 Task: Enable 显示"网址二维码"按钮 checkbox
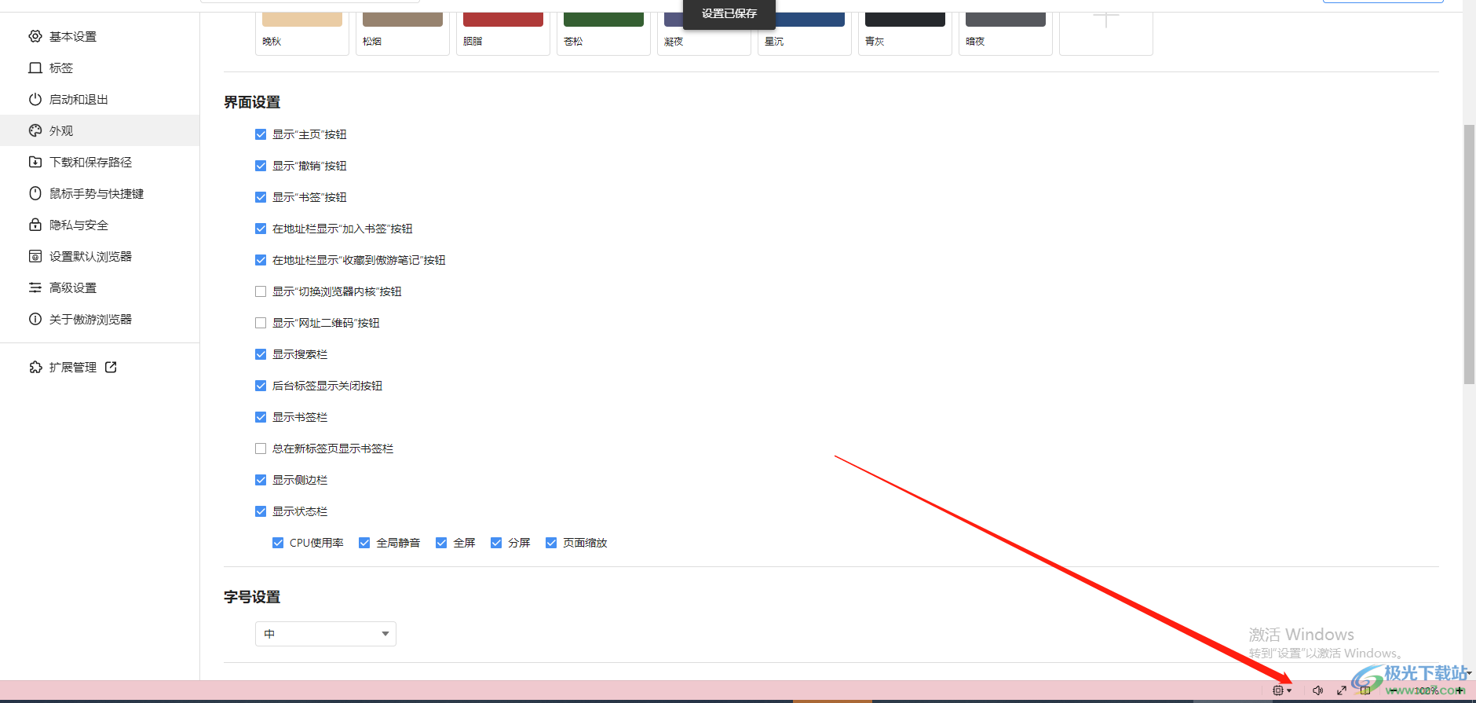(261, 323)
